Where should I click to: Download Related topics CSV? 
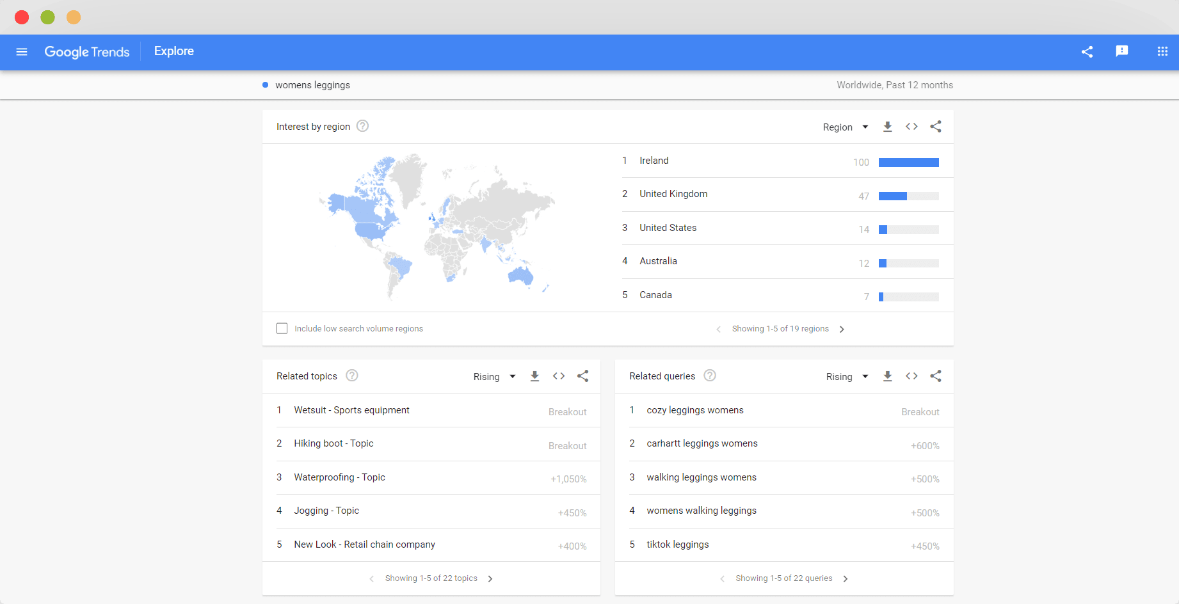tap(534, 376)
